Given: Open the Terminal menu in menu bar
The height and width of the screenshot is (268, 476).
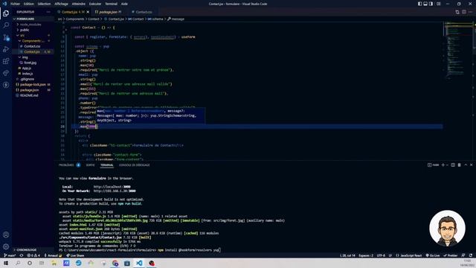Looking at the screenshot, I should click(x=111, y=4).
